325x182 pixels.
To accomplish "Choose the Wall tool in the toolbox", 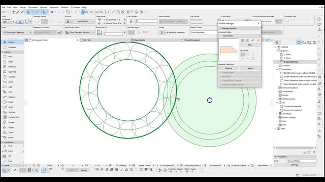I will point(12,57).
